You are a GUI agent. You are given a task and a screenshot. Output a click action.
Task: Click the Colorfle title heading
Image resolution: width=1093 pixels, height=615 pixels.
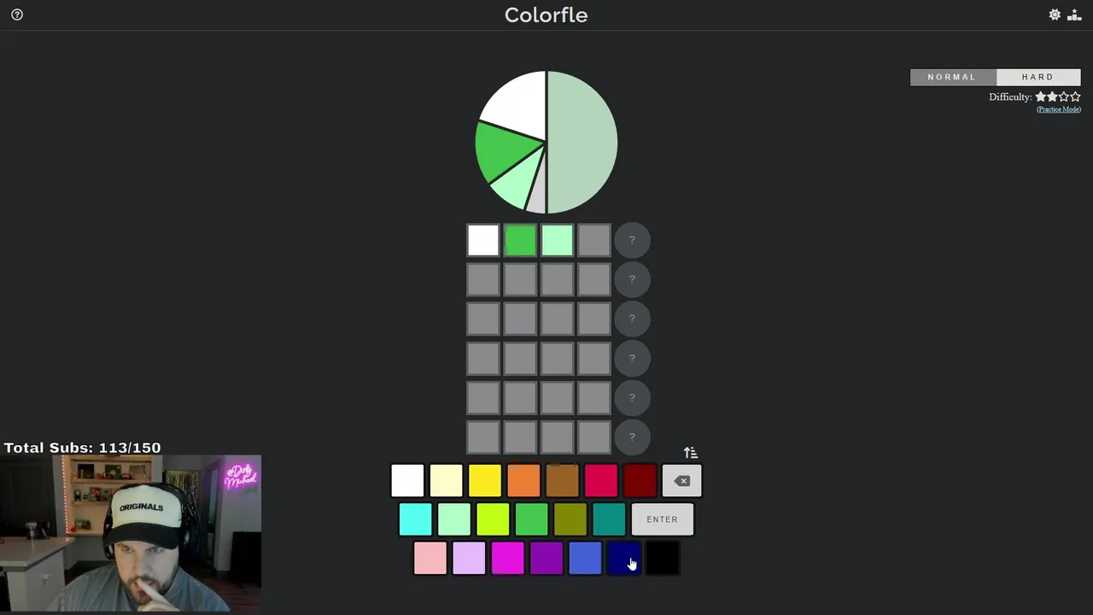point(546,15)
